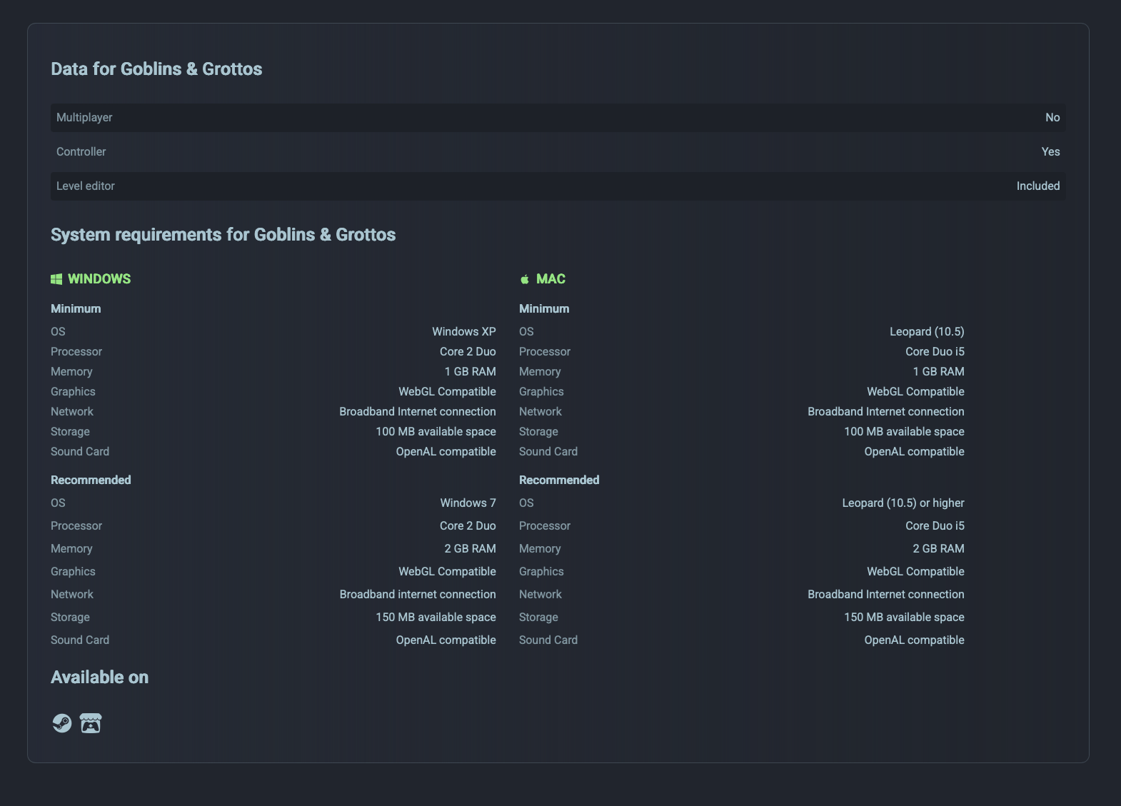Click Mac recommended 'Core Duo i5' processor

pos(935,525)
